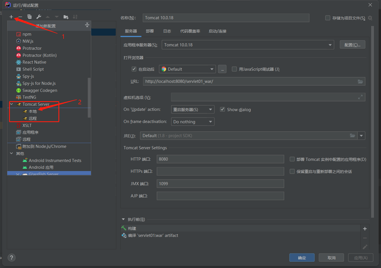
Task: Switch to the 部署 tab
Action: [150, 31]
